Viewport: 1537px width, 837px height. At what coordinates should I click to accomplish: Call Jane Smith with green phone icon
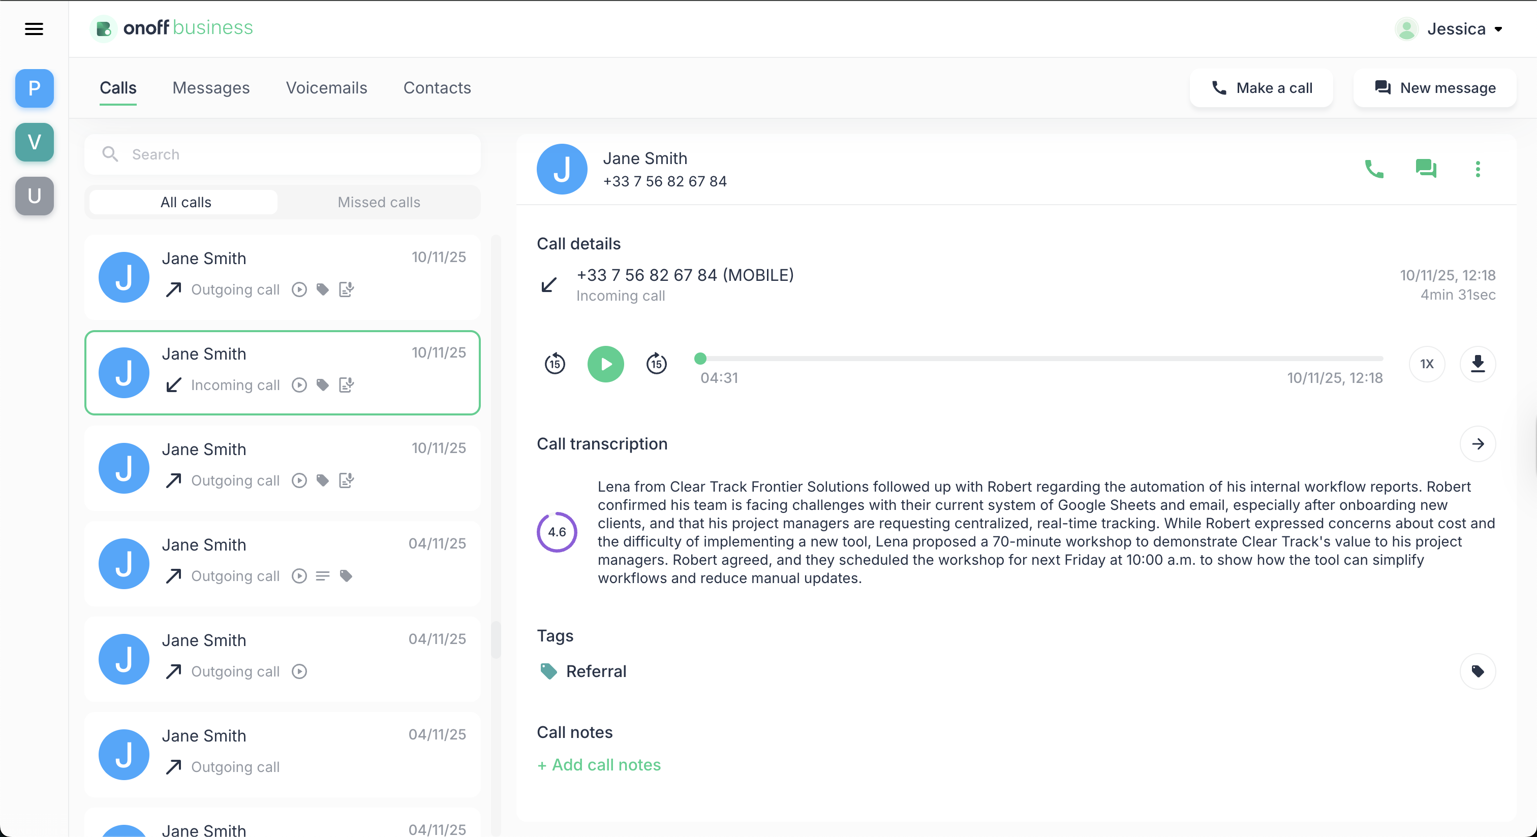[1374, 169]
